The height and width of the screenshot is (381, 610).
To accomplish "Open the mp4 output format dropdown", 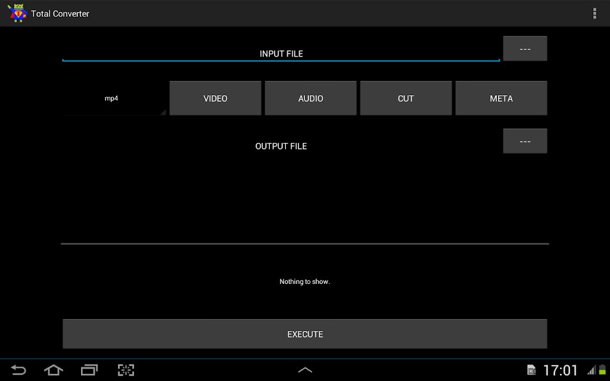I will (x=114, y=98).
